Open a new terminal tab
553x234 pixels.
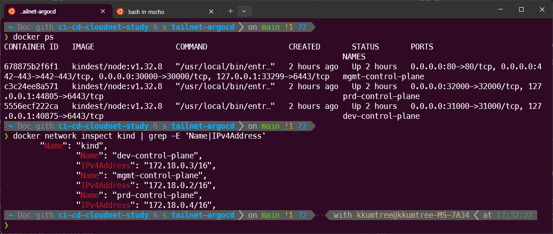coord(230,11)
